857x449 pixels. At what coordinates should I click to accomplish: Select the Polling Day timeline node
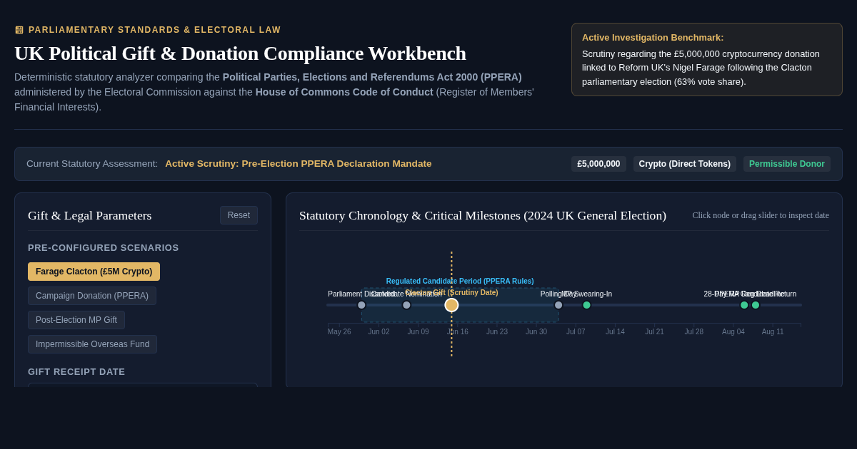558,305
